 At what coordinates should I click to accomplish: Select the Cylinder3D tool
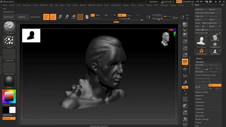pyautogui.click(x=215, y=38)
